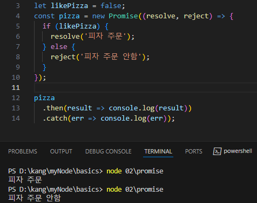Click the 'Promise' class name

pyautogui.click(x=123, y=16)
